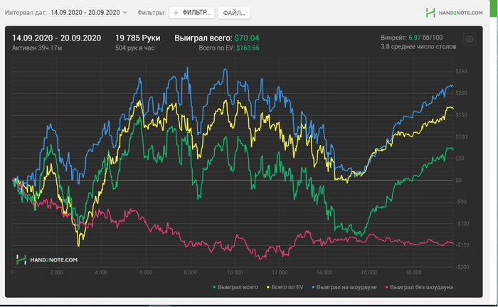Click the Hand2Note logo at top right
This screenshot has width=498, height=307.
tap(454, 13)
